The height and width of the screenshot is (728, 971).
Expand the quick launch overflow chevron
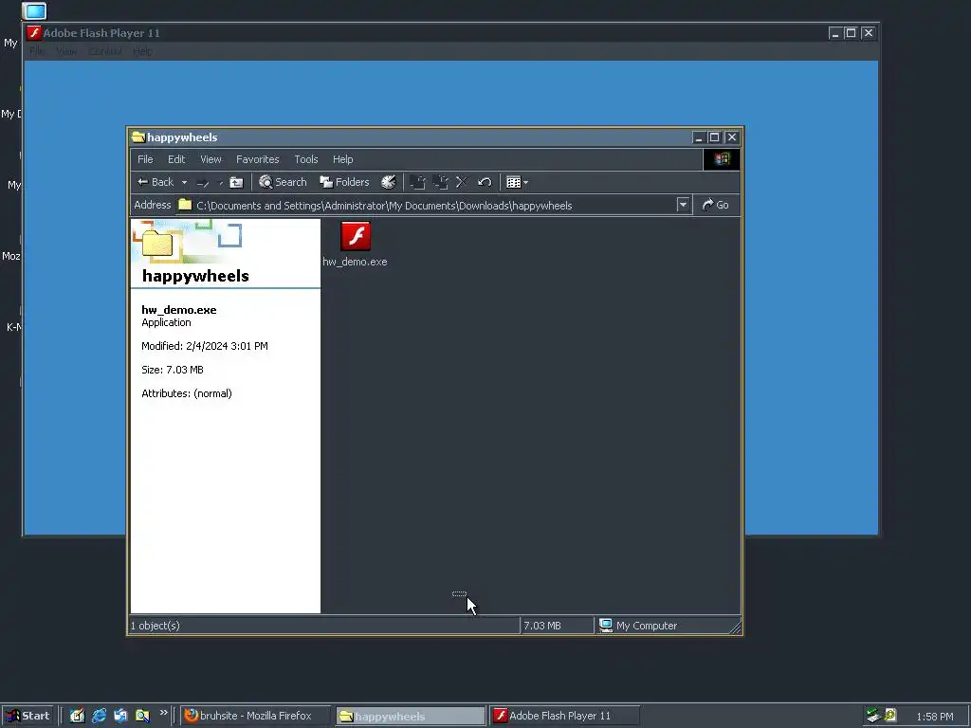tap(163, 713)
